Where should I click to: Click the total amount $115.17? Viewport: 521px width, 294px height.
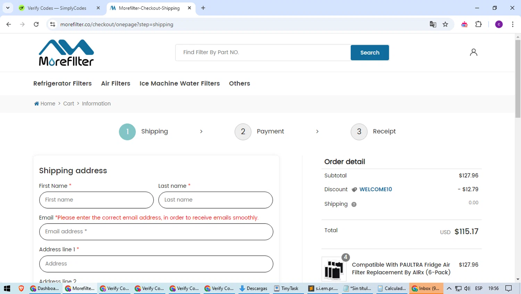[466, 232]
